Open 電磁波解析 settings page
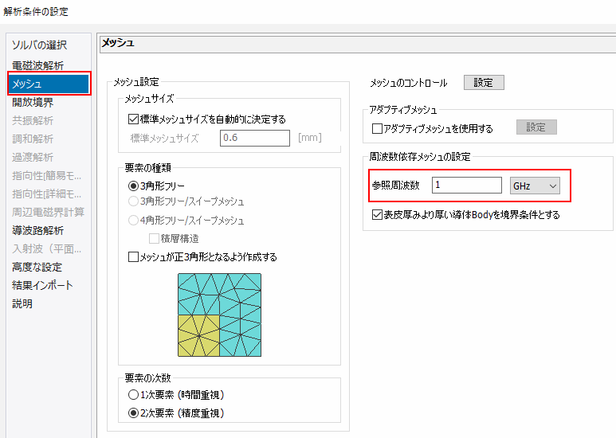Viewport: 616px width, 438px height. 37,65
